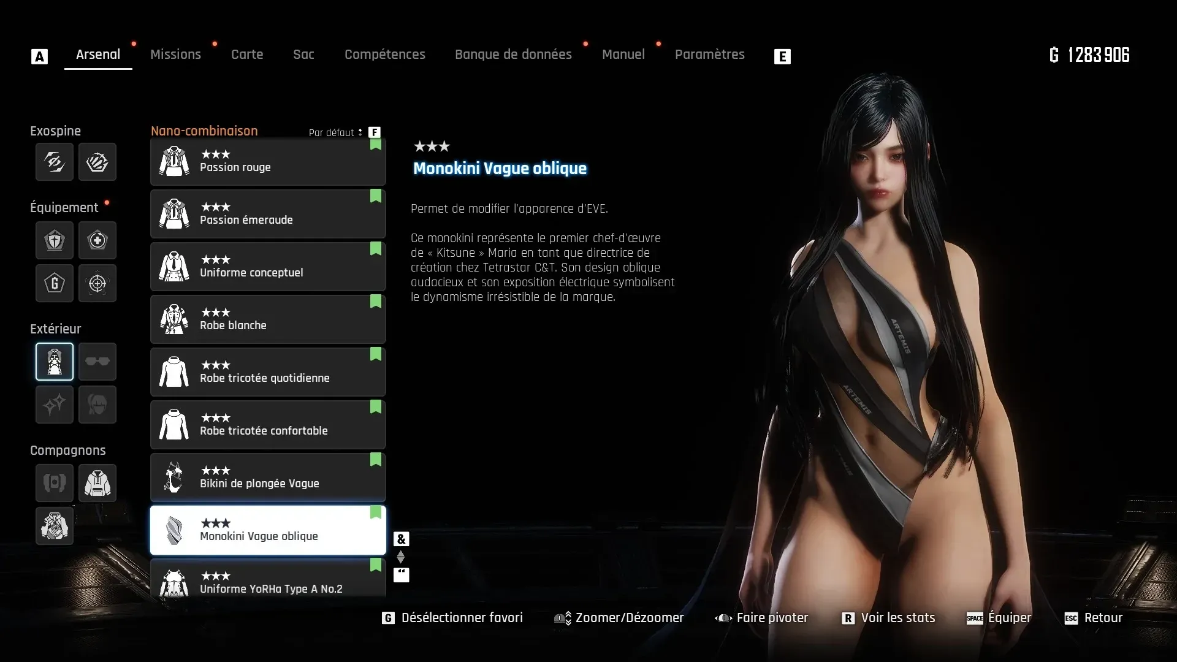1177x662 pixels.
Task: Select the glasses accessory slot
Action: (97, 362)
